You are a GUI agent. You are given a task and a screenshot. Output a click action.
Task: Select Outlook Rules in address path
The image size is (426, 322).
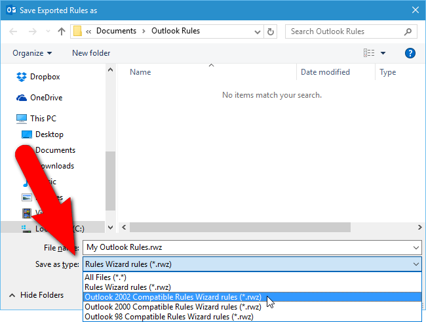[176, 31]
